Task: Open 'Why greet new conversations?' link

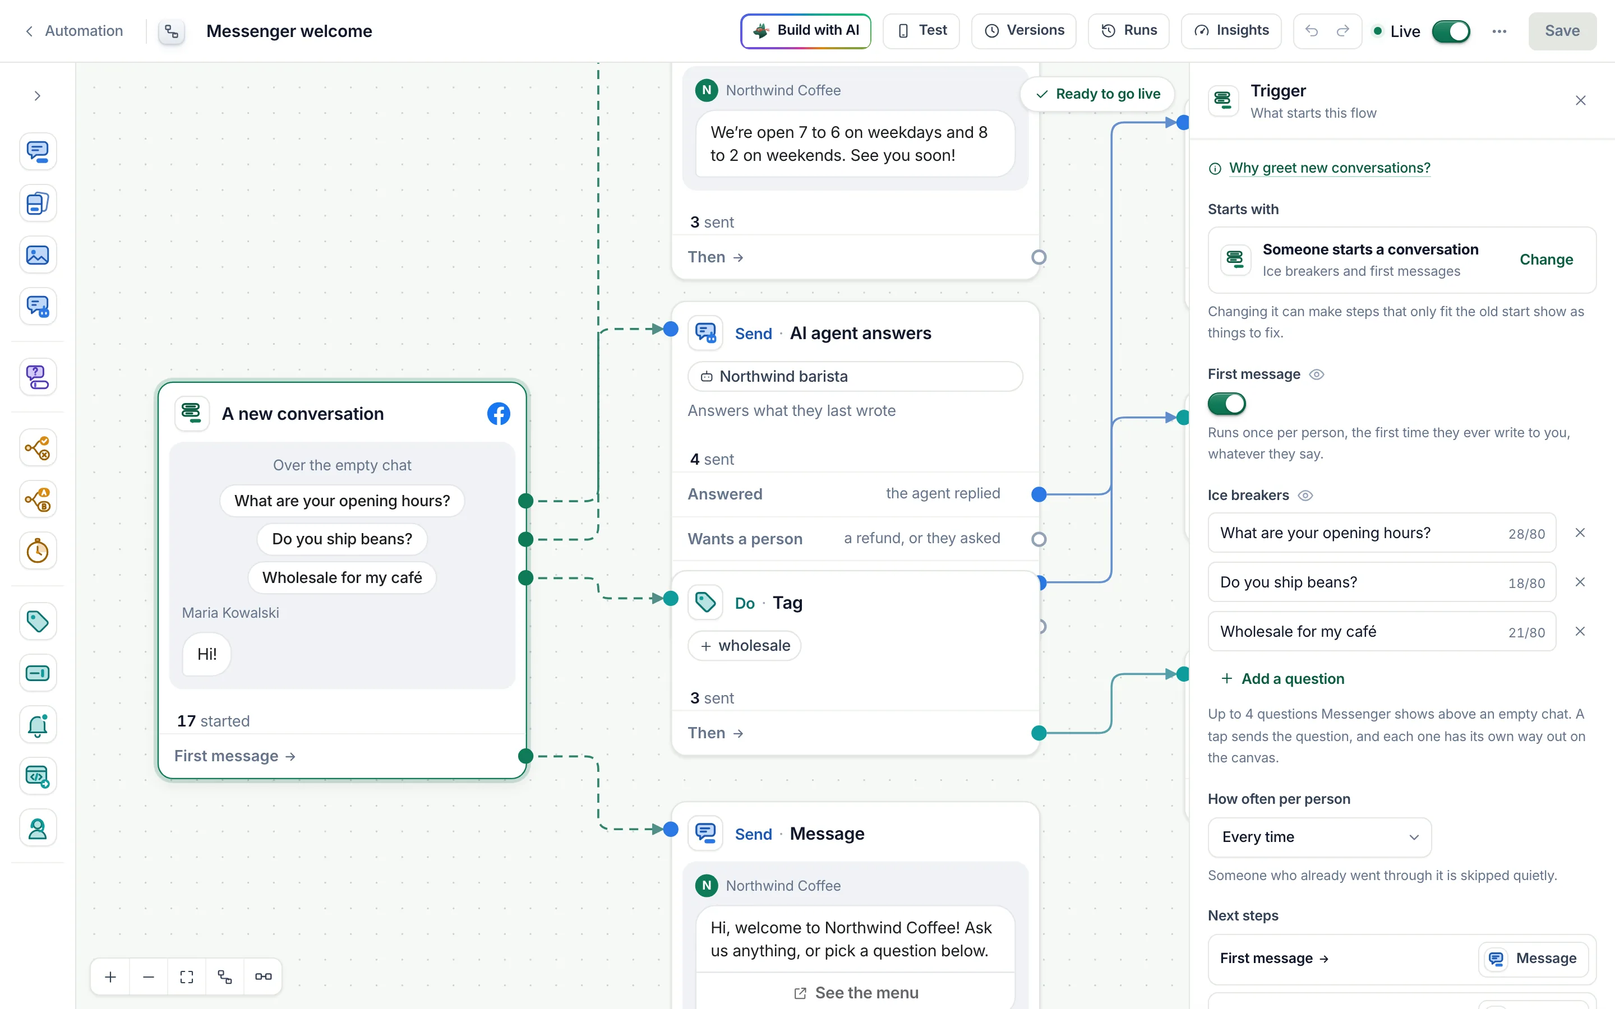Action: pos(1330,168)
